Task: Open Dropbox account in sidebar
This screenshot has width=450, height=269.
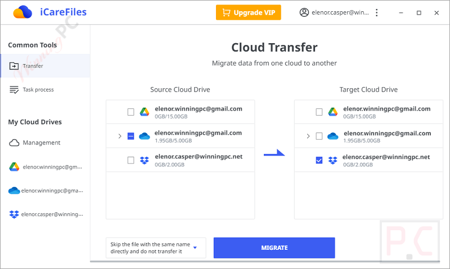Action: tap(46, 215)
